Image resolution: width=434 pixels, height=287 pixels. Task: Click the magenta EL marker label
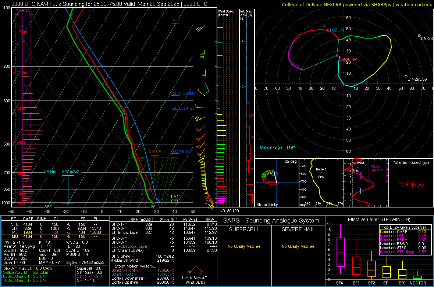(x=175, y=21)
